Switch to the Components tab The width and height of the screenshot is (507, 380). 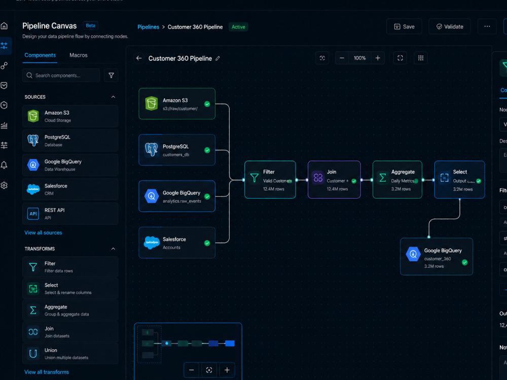coord(40,55)
